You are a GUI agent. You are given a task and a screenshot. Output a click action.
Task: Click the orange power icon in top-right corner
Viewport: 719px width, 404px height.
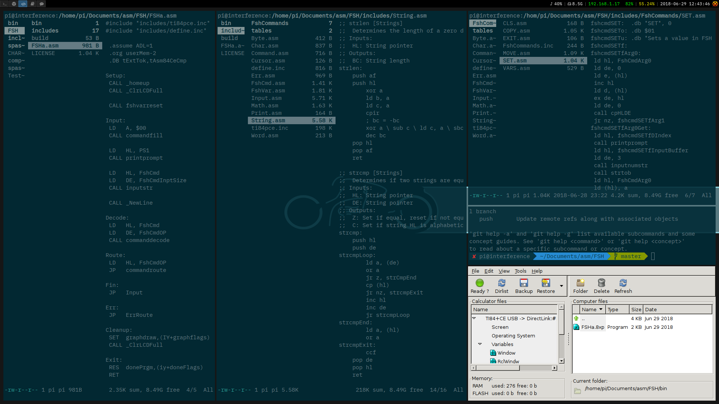tap(715, 4)
